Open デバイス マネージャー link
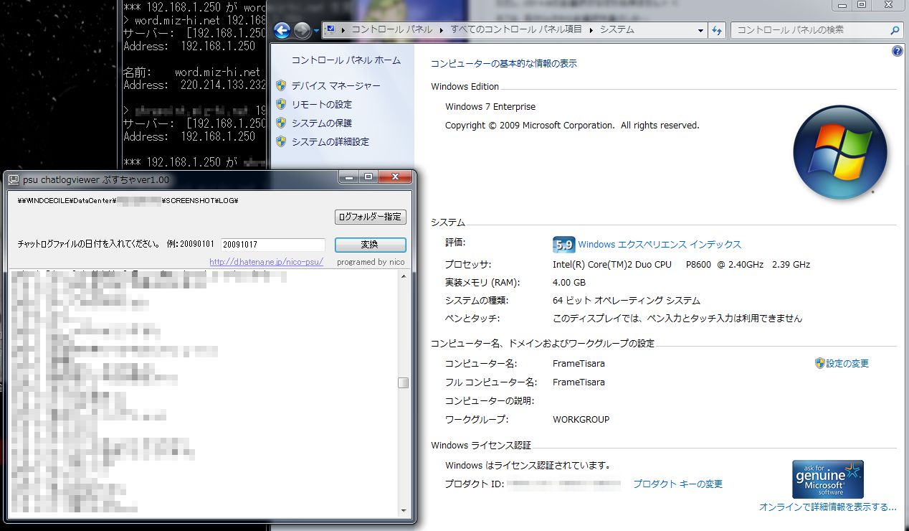This screenshot has height=531, width=909. (x=336, y=85)
